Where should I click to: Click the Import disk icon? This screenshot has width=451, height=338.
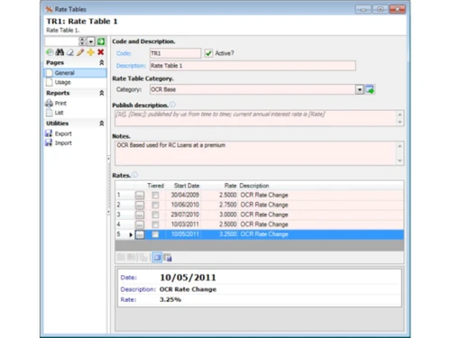[49, 142]
